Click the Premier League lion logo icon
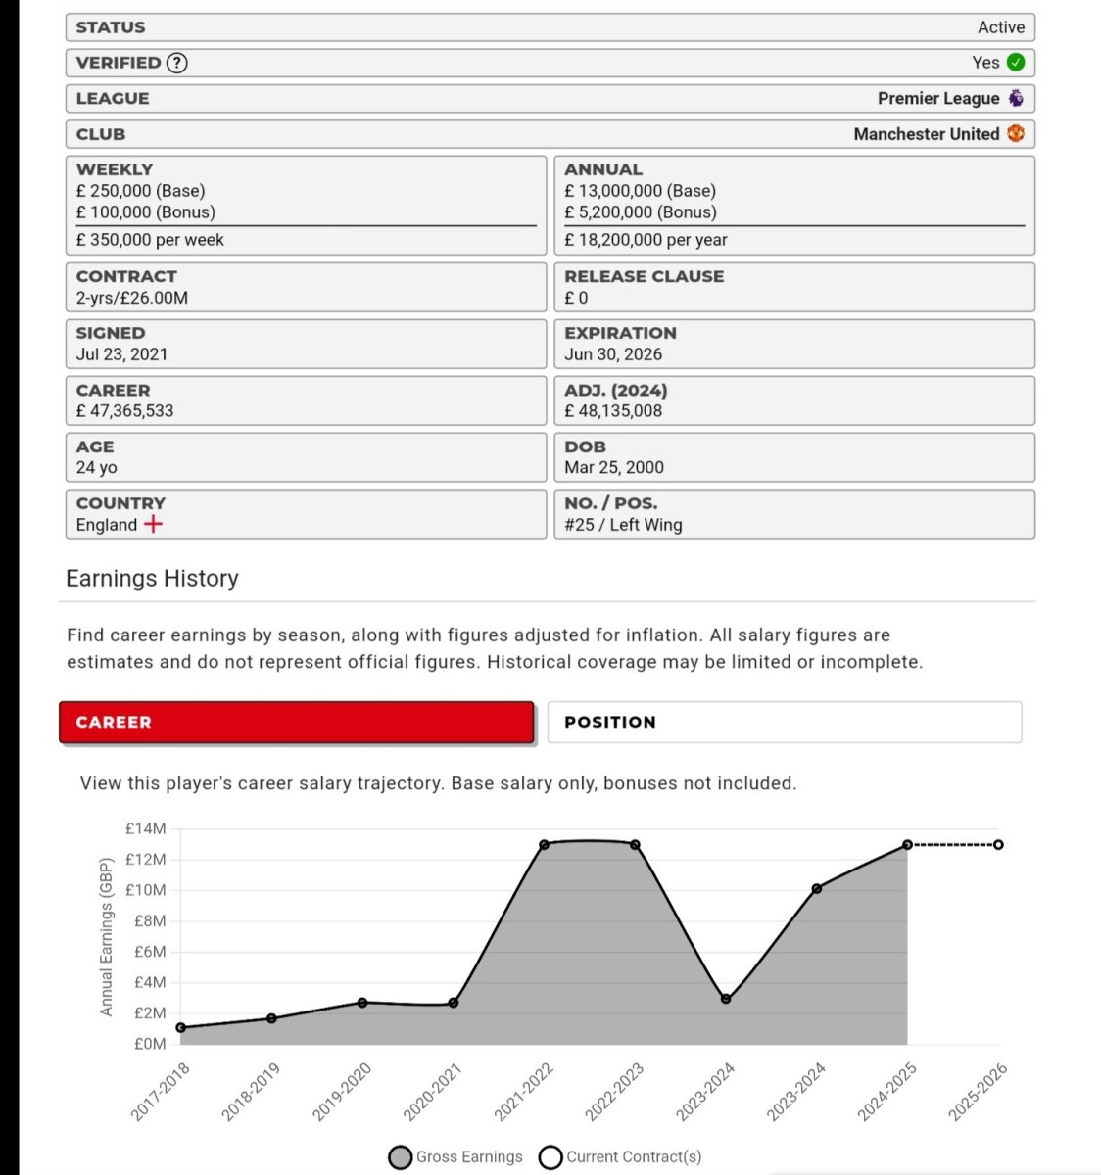 1016,98
